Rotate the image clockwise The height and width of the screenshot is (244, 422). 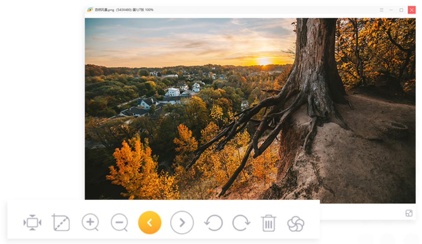point(241,223)
